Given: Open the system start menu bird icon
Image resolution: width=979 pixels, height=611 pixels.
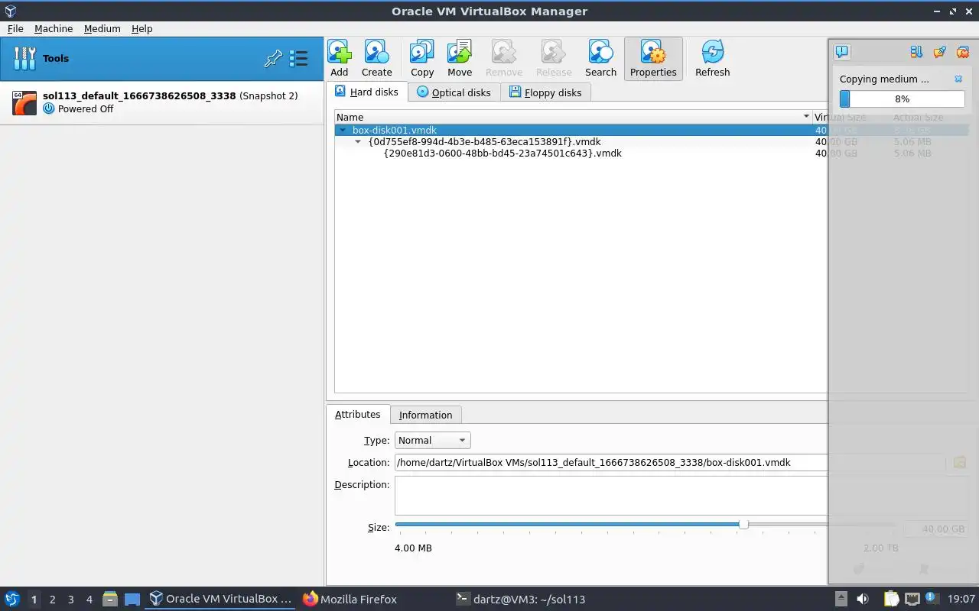Looking at the screenshot, I should [12, 599].
